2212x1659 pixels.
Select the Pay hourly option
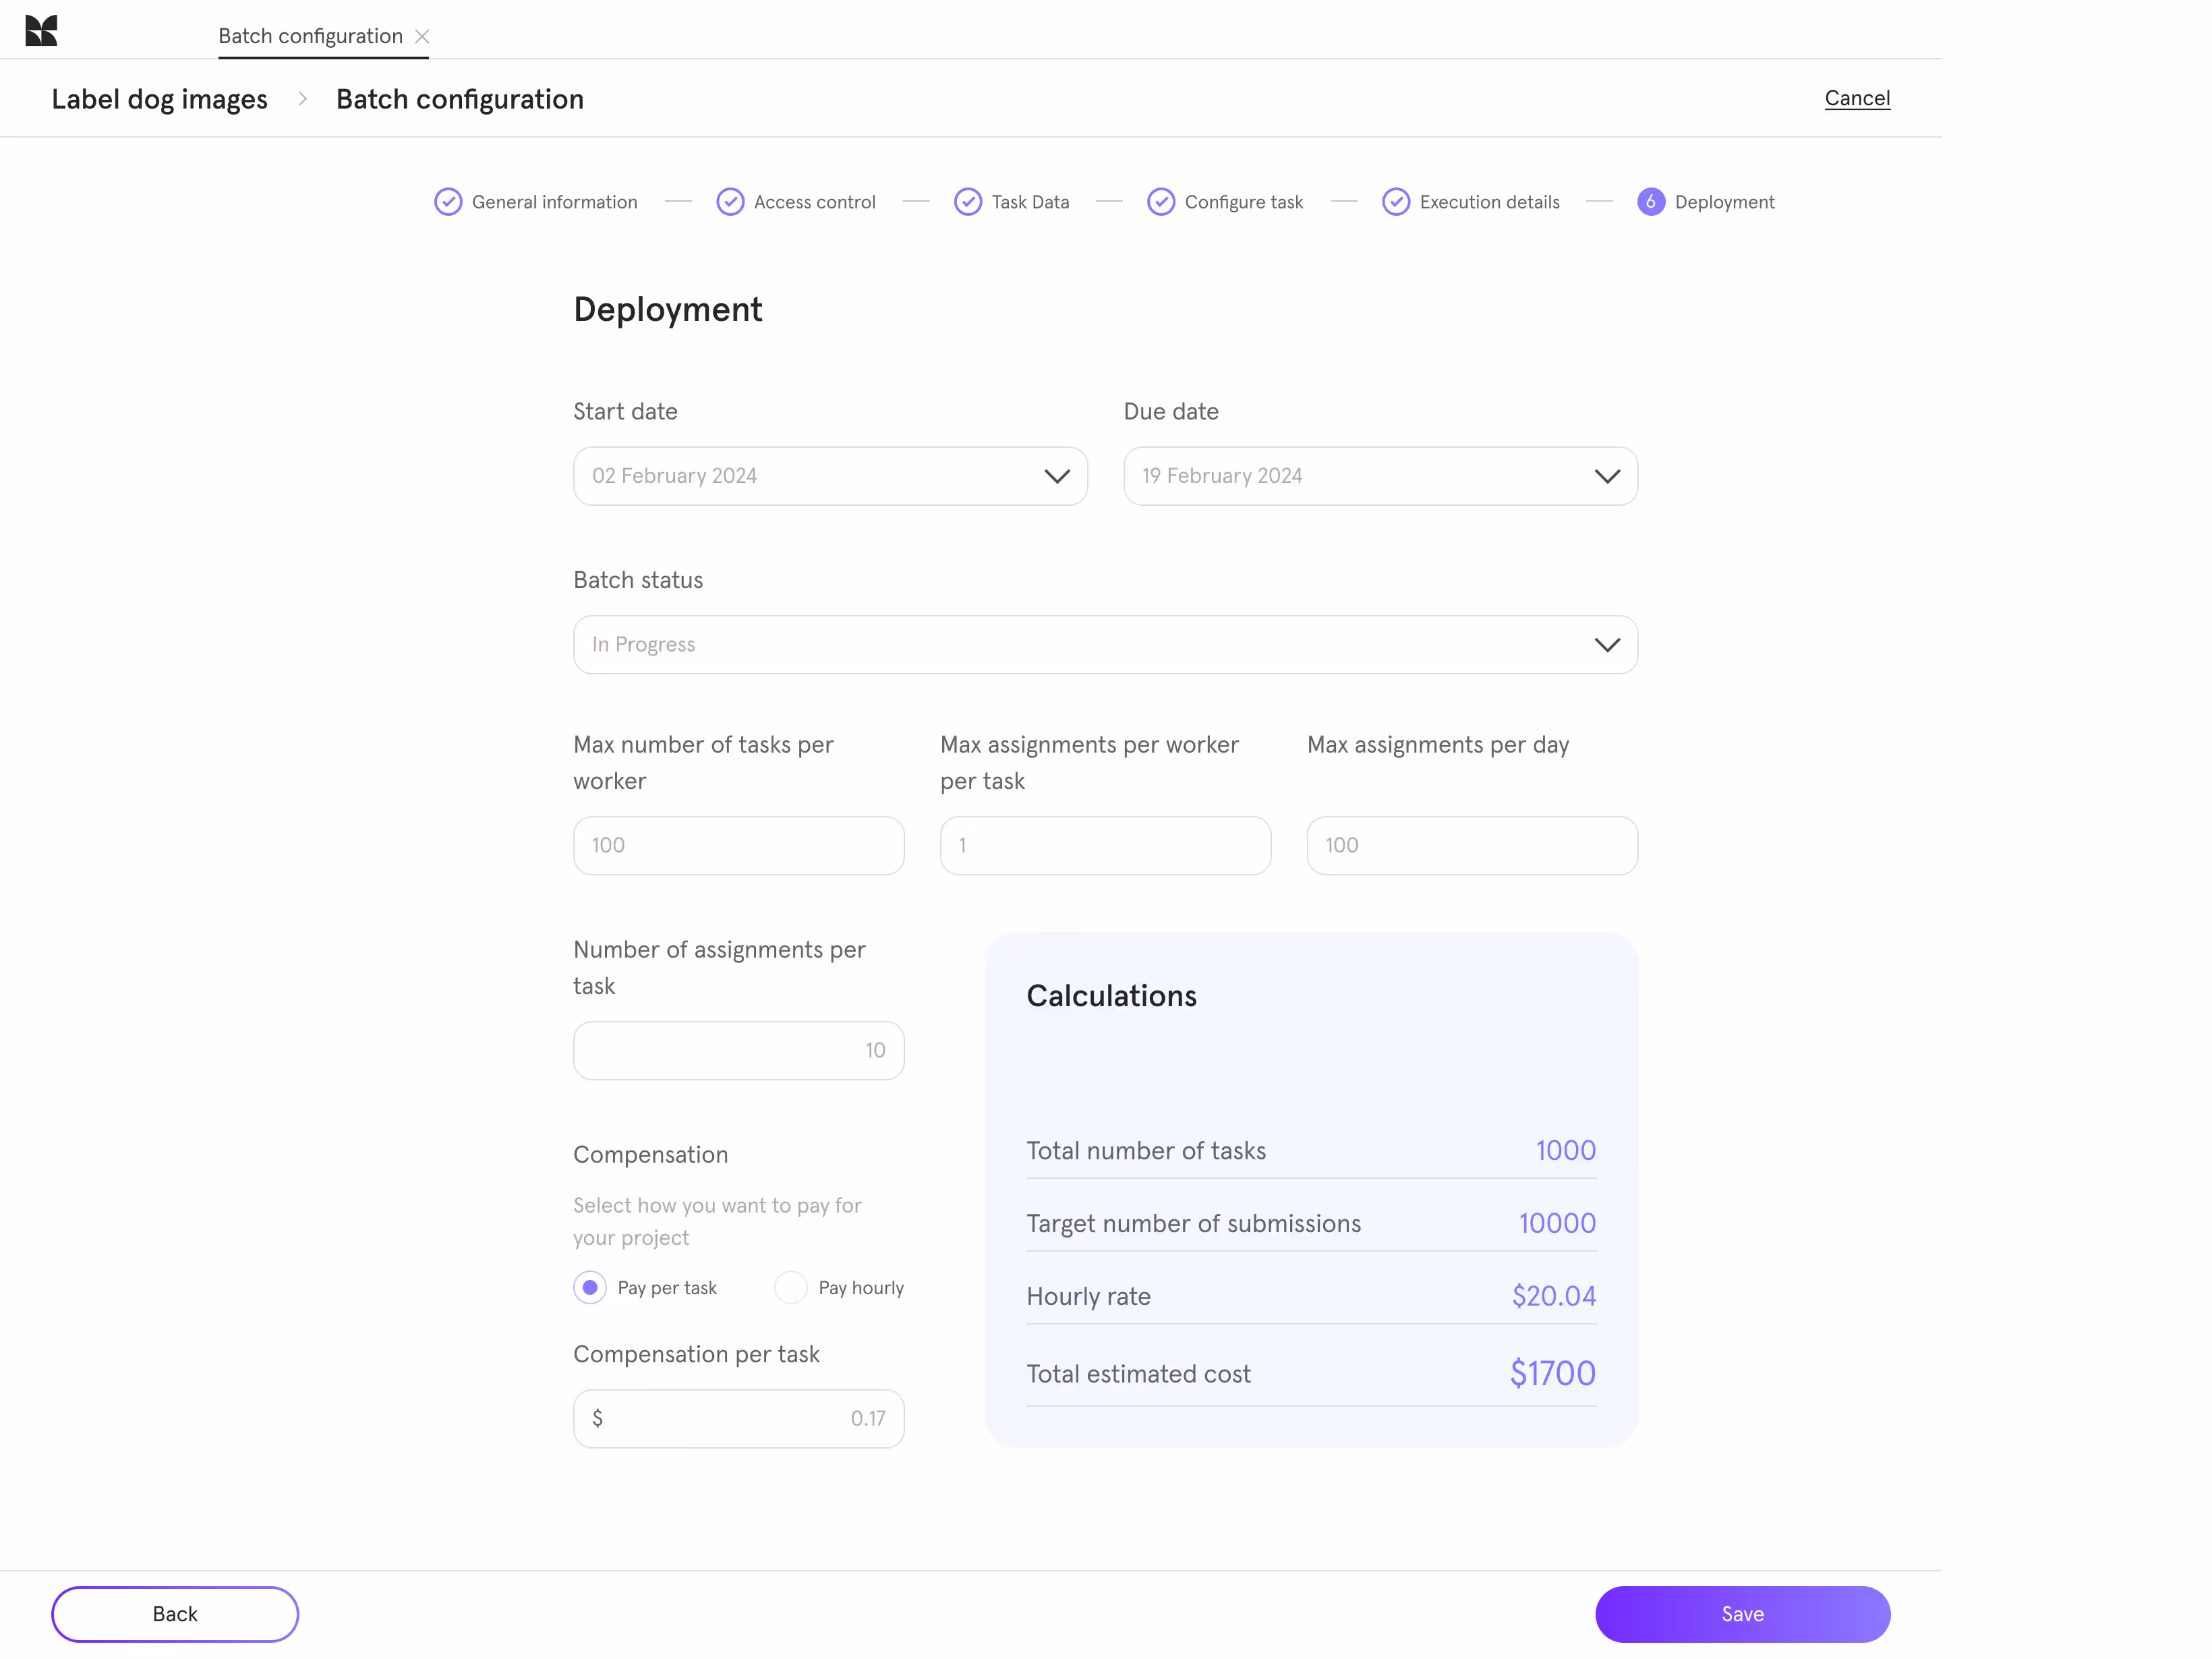[791, 1288]
